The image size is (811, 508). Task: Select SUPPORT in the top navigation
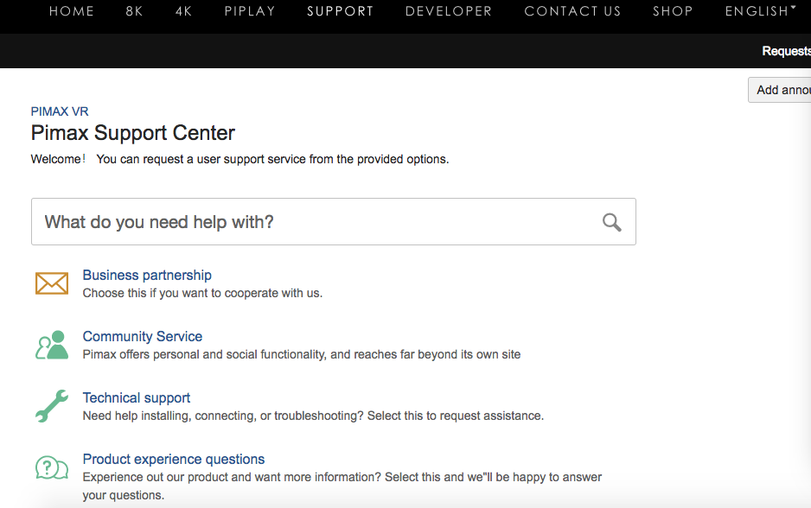(341, 11)
